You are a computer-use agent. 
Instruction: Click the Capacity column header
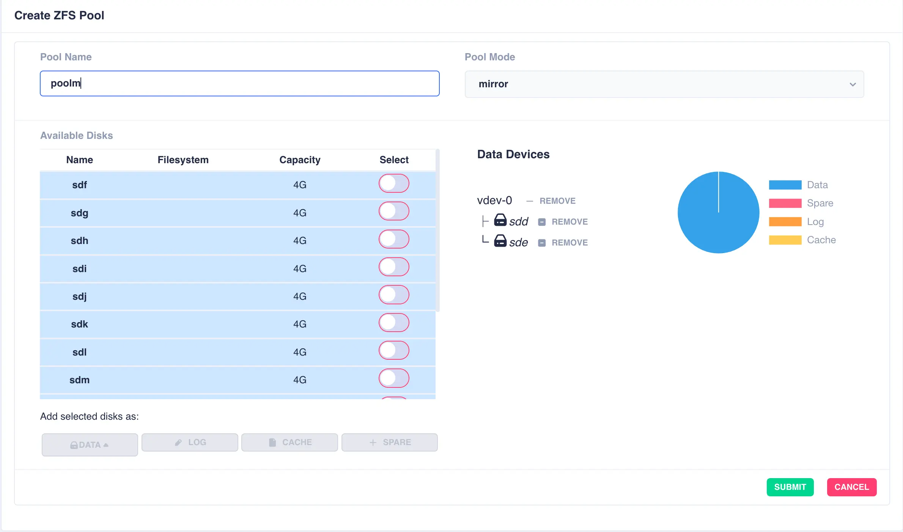click(x=300, y=160)
